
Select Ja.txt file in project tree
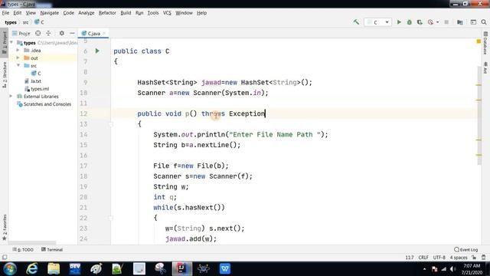33,81
